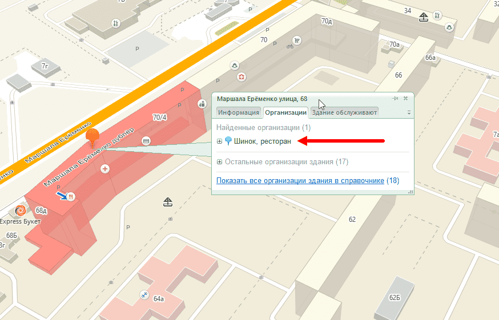Click the restaurant icon on the northwest building
Screen dimensions: 499x320
pyautogui.click(x=115, y=23)
